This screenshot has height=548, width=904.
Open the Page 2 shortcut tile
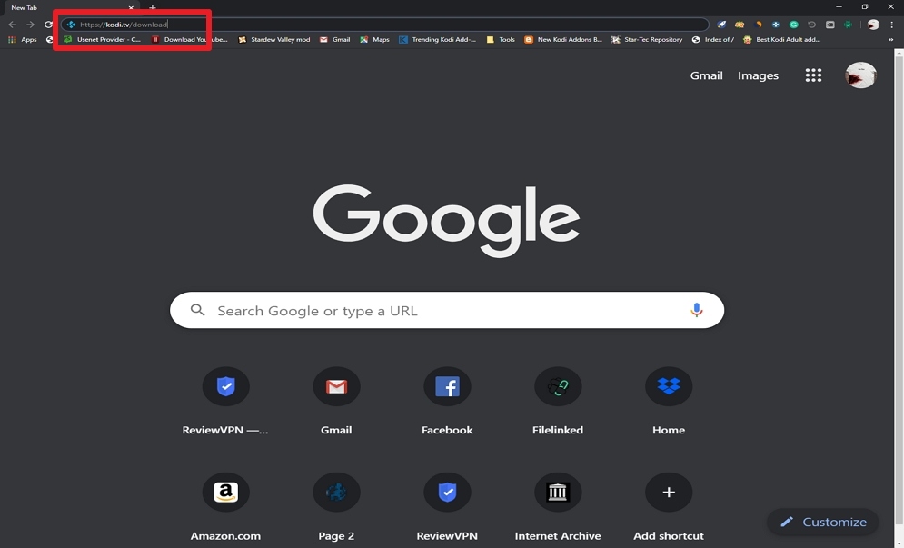(336, 507)
